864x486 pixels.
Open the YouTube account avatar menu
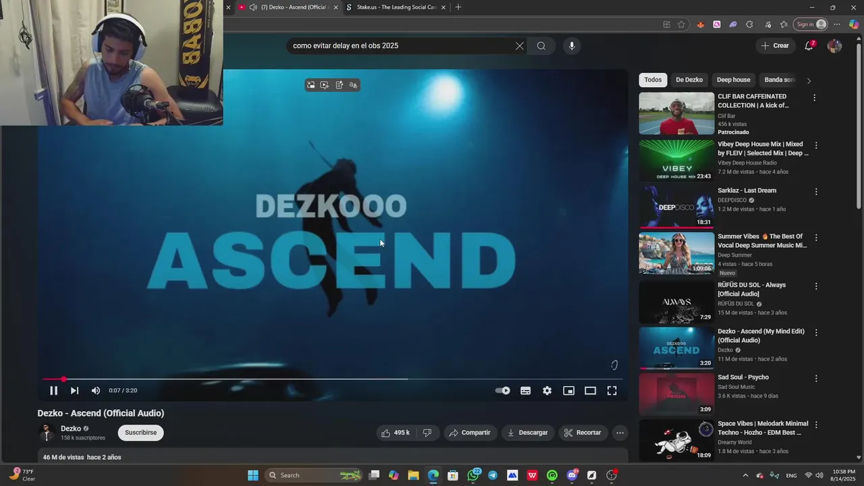834,46
